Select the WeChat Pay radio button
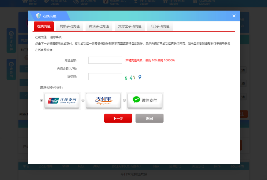 (124, 100)
